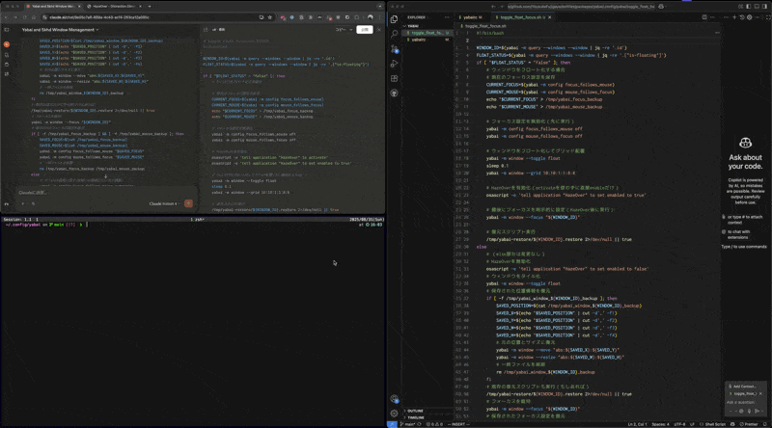Click the LF line-ending indicator in status bar
772x428 pixels.
[692, 424]
